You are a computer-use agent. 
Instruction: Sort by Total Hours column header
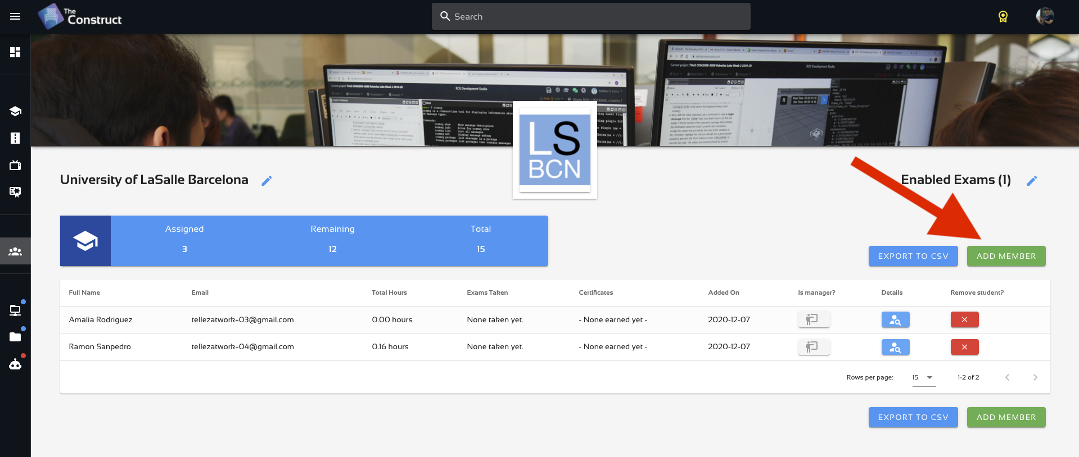point(389,293)
